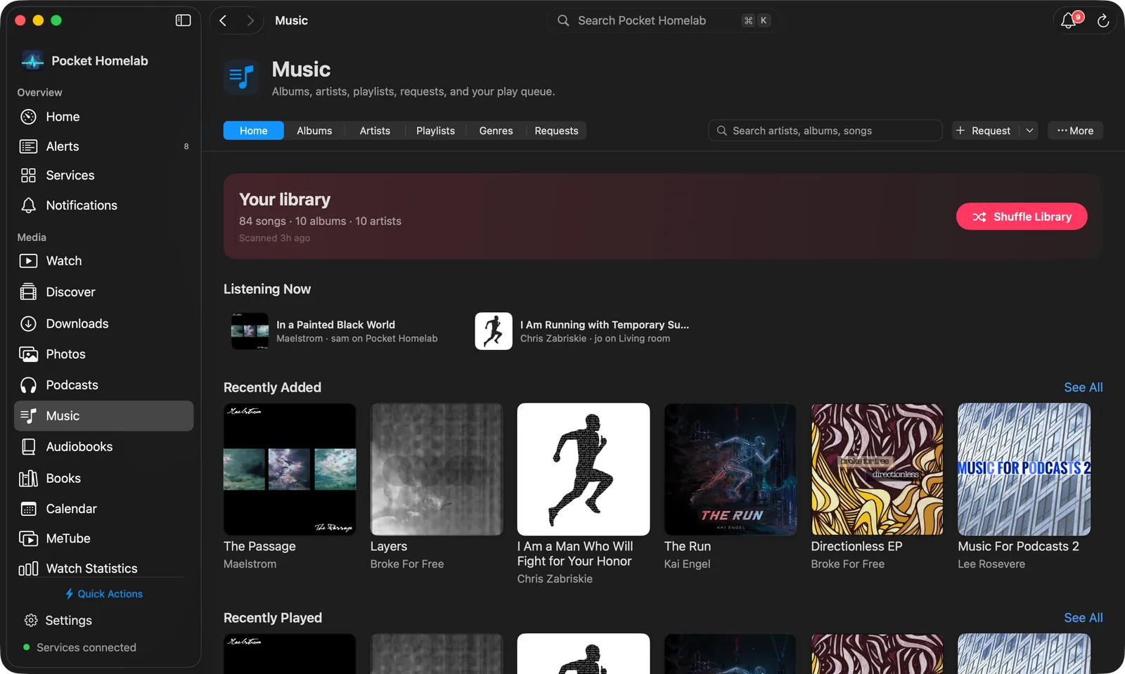Focus the Search Pocket Homelab field
This screenshot has width=1125, height=674.
[663, 20]
